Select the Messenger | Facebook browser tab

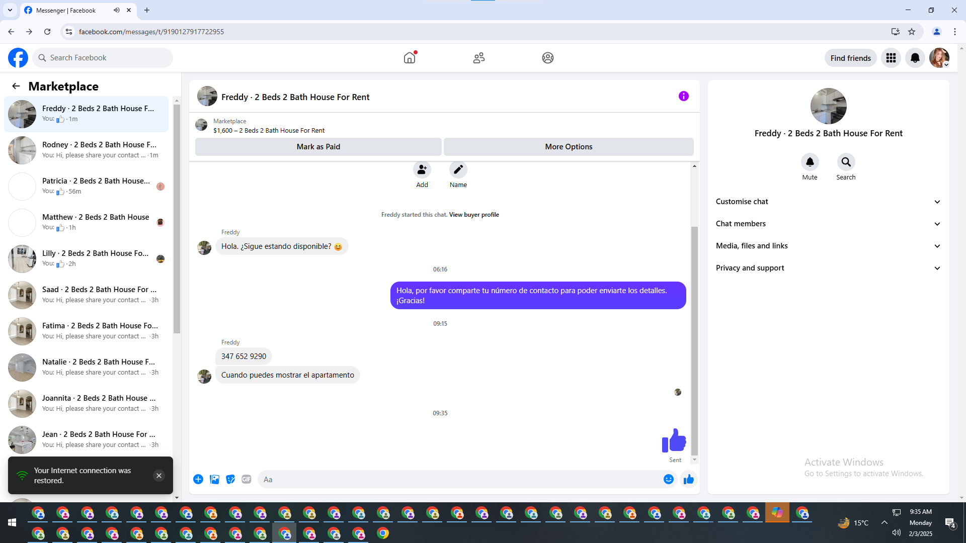point(78,10)
